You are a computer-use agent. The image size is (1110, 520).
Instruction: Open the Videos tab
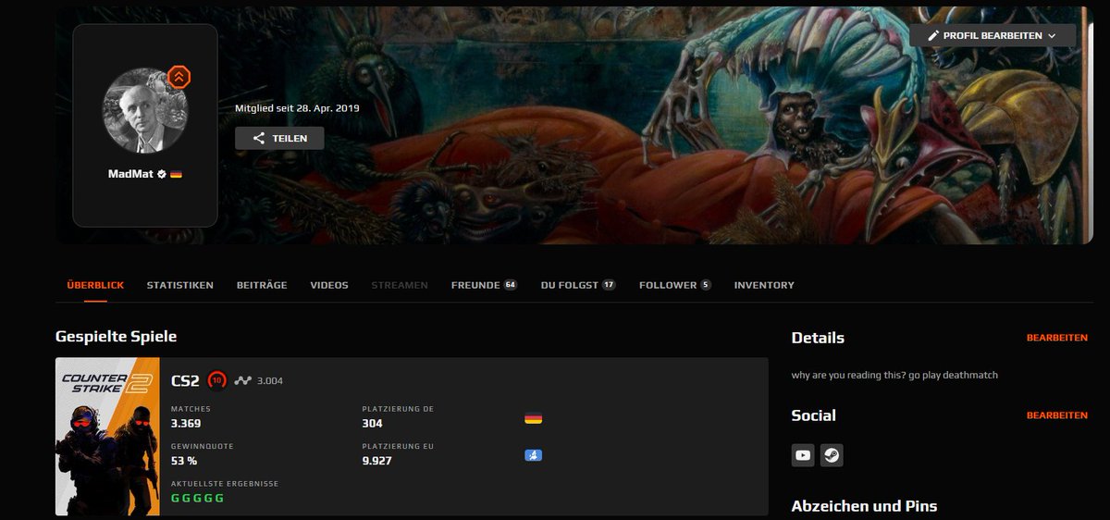pos(329,285)
